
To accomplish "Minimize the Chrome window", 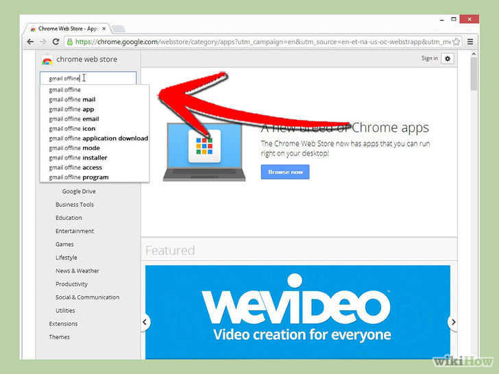I will coord(441,20).
